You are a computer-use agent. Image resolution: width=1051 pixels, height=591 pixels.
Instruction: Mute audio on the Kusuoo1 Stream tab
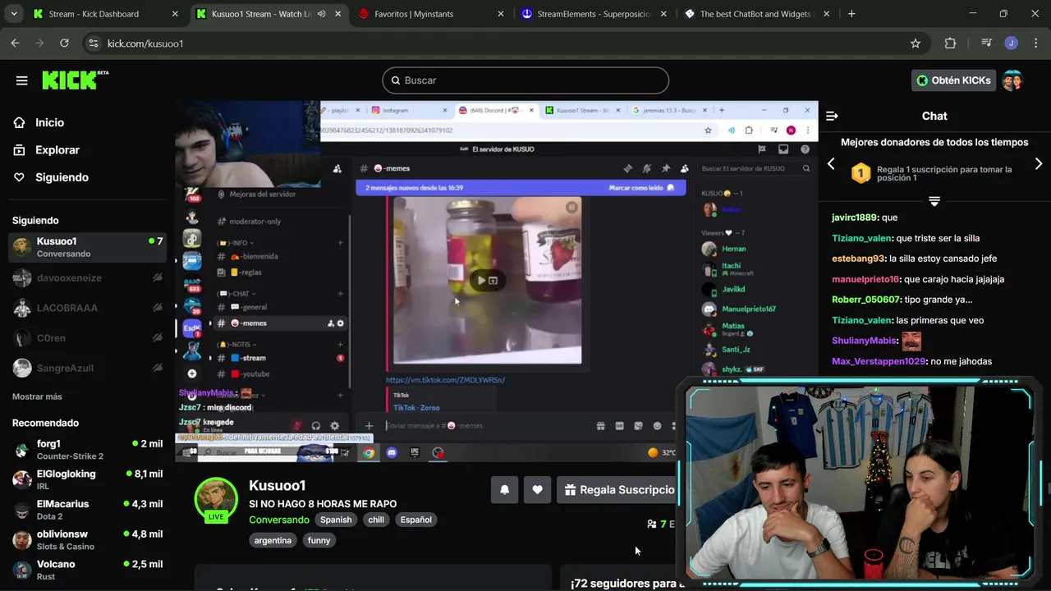pos(322,14)
